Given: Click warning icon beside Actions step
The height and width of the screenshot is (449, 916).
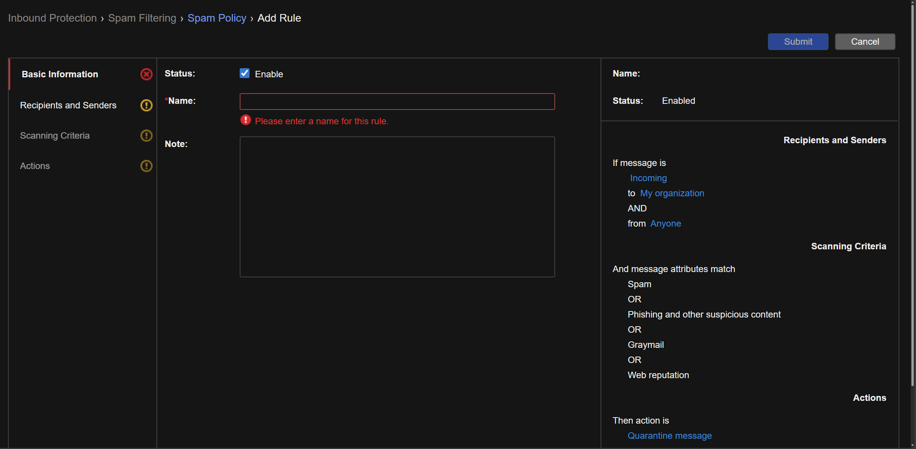Looking at the screenshot, I should click(146, 166).
